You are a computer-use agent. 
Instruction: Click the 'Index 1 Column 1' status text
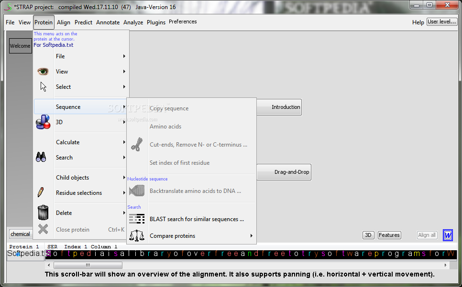(x=91, y=247)
